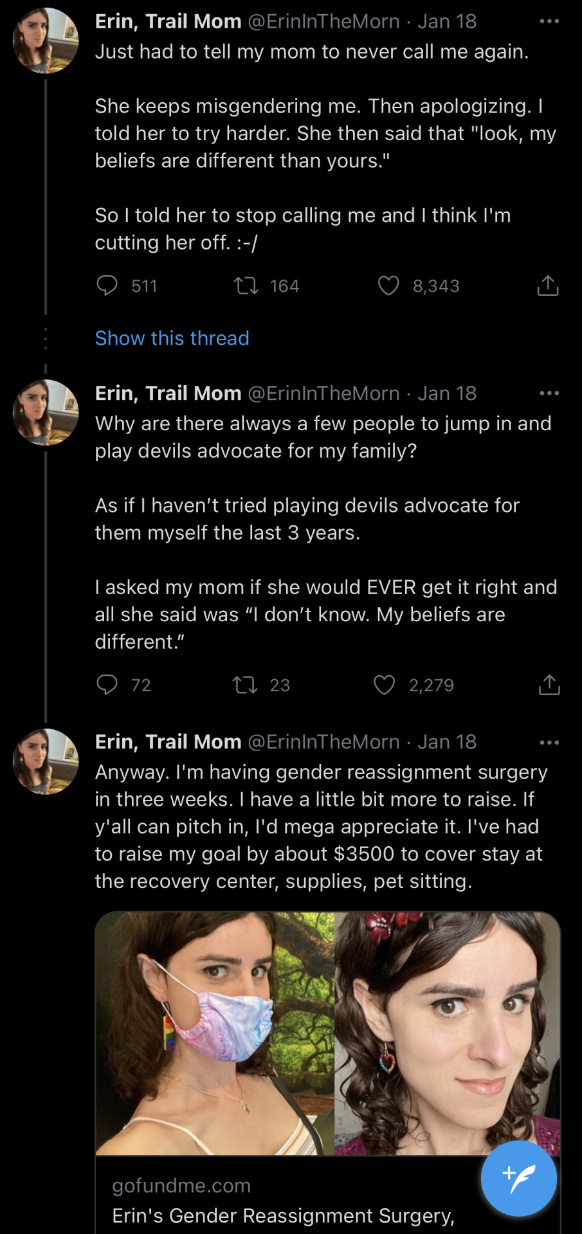View the masked photo in link preview
This screenshot has height=1234, width=582.
[x=215, y=1033]
